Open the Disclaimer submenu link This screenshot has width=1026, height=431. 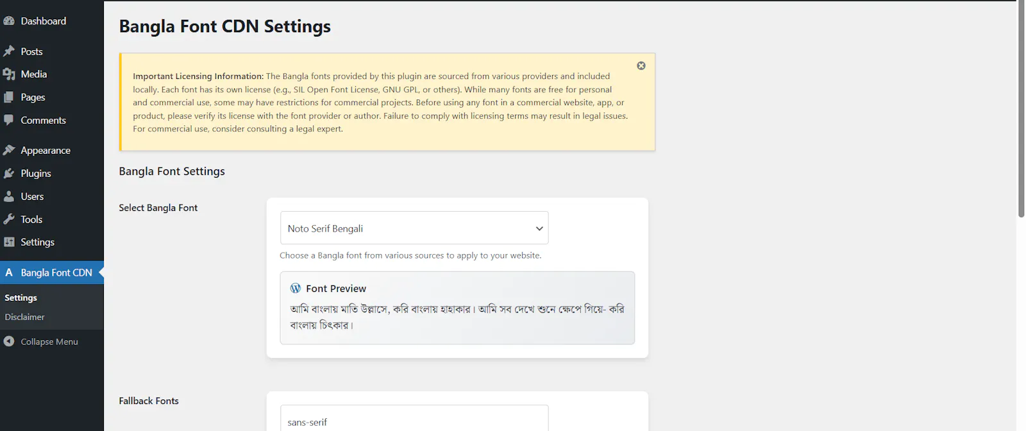(24, 317)
